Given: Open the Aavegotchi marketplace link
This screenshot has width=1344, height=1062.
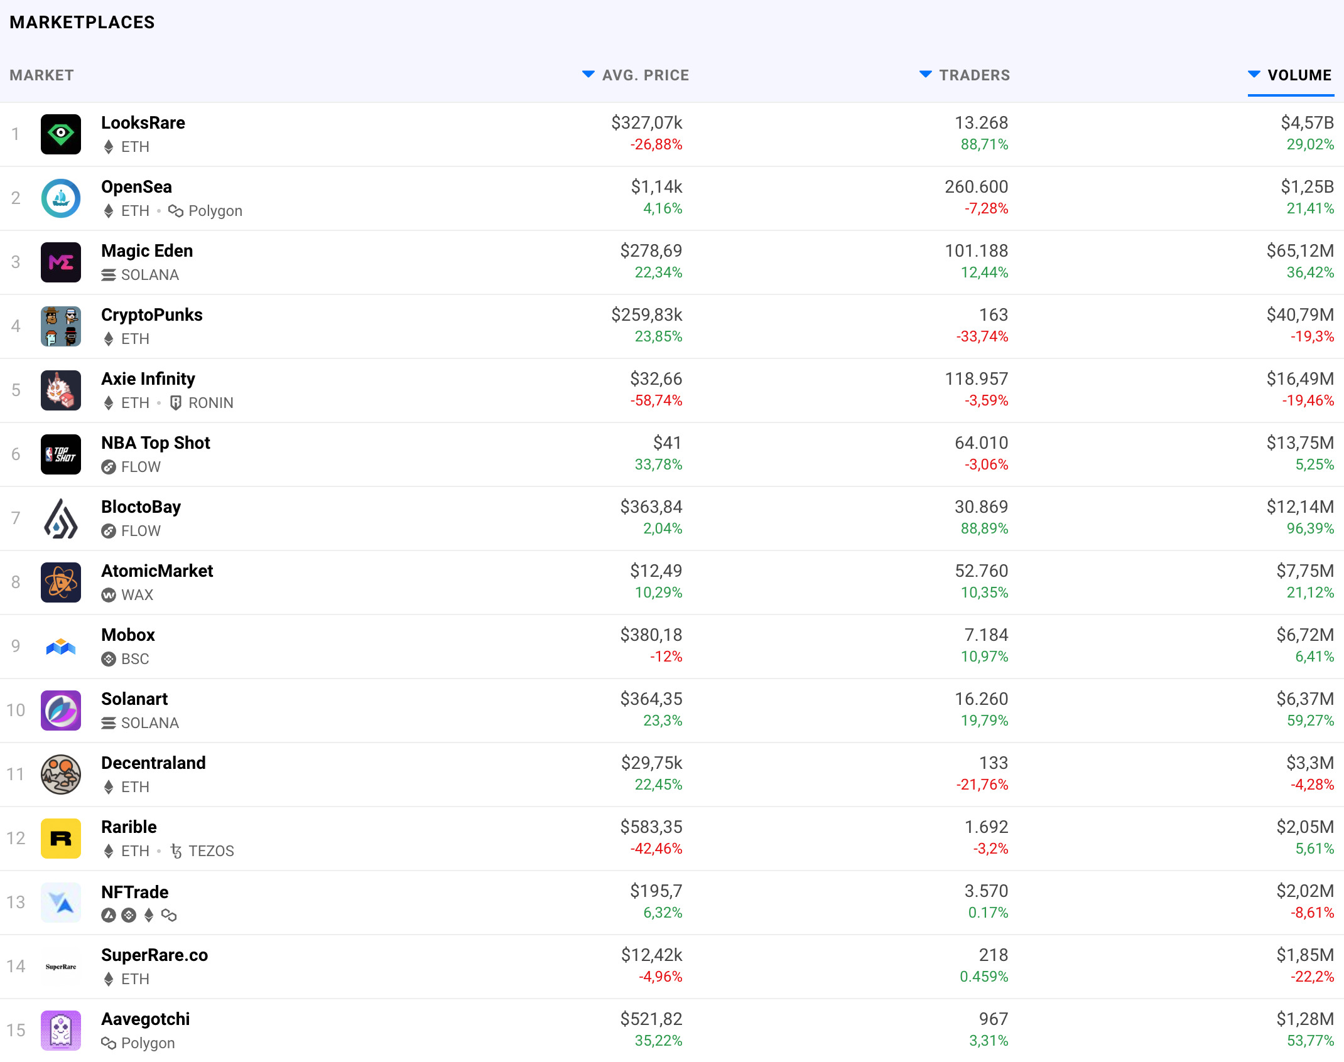Looking at the screenshot, I should [x=146, y=1019].
